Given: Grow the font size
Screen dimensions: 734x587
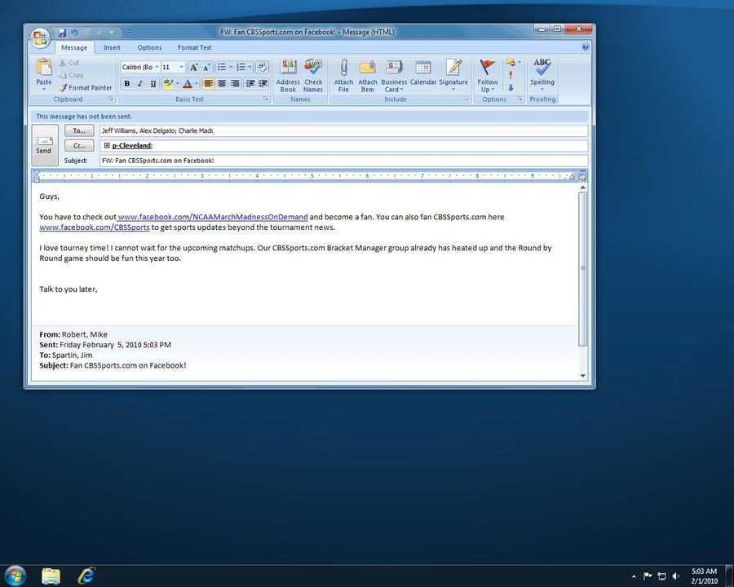Looking at the screenshot, I should tap(194, 68).
